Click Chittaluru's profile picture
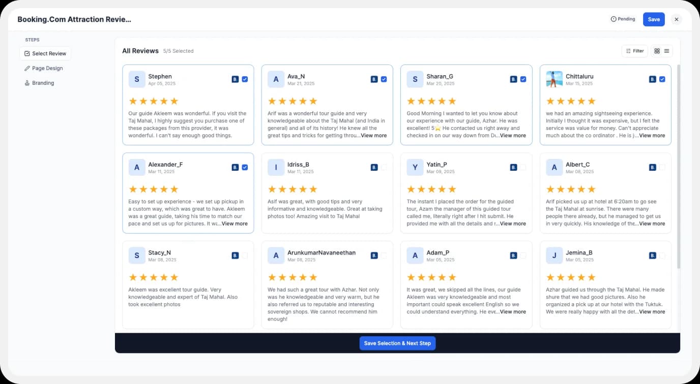700x384 pixels. point(554,79)
